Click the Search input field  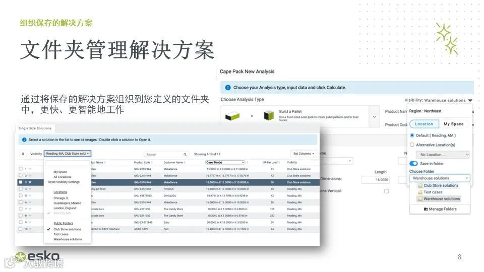coord(163,155)
